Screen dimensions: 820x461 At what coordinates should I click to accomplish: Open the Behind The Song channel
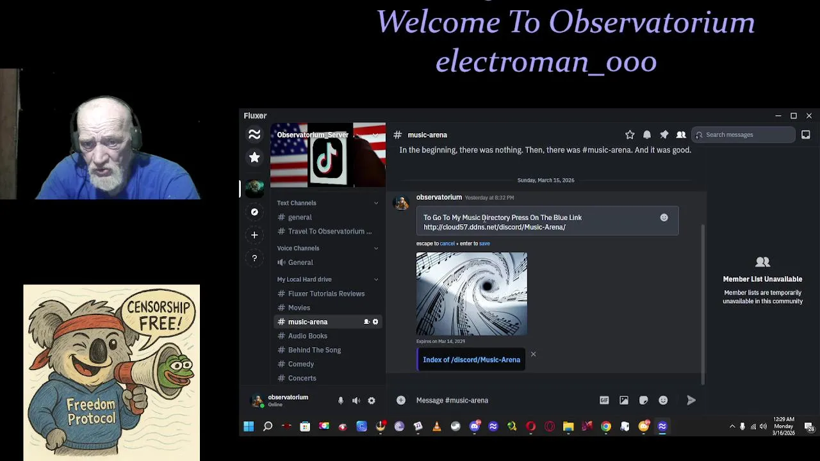coord(328,350)
